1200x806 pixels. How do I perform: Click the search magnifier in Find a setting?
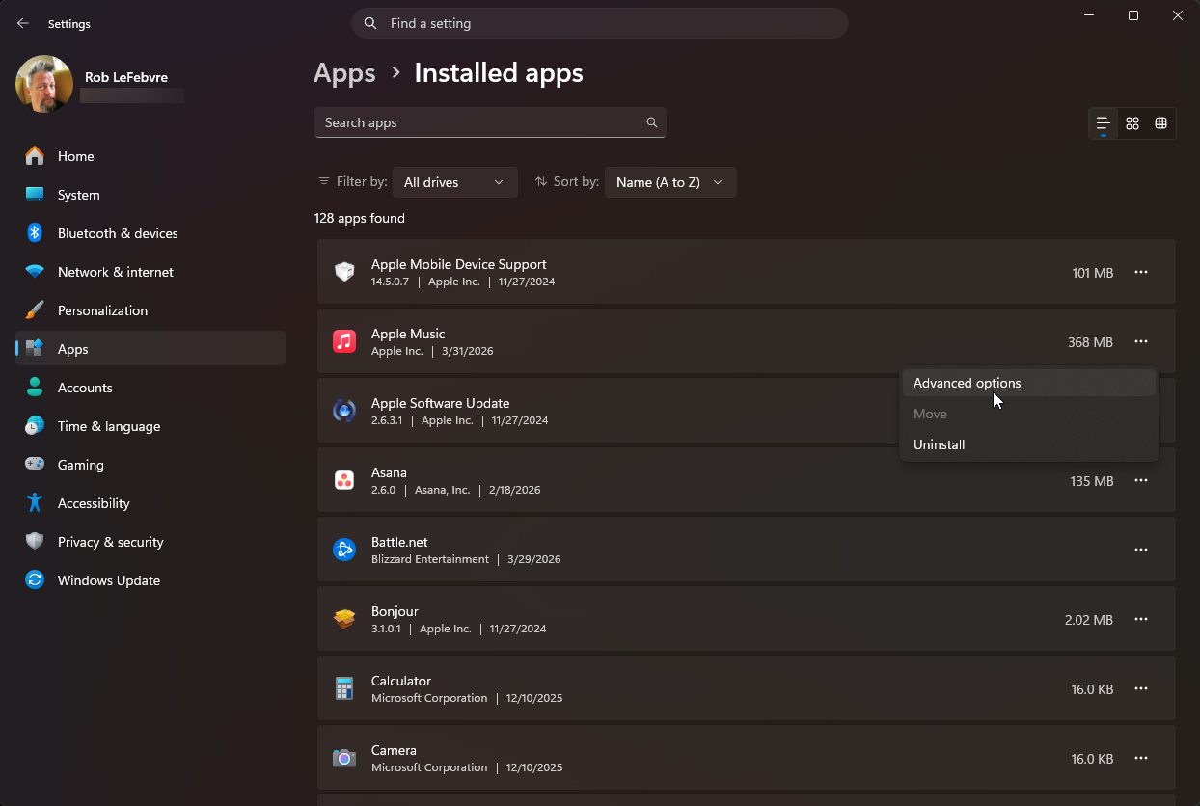(x=370, y=23)
